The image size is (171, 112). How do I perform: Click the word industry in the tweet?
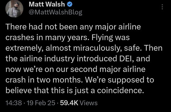[x=60, y=59]
